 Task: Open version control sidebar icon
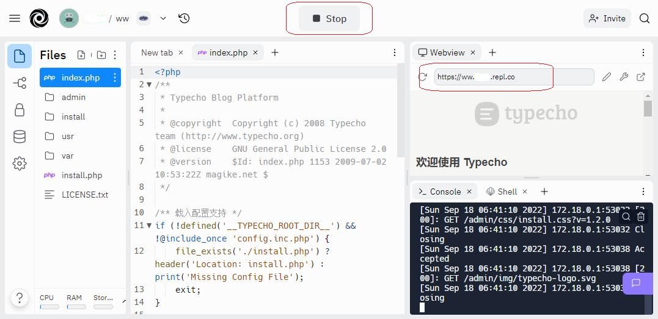(20, 83)
